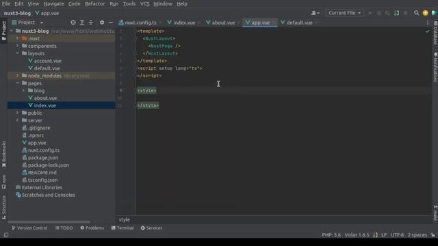The height and width of the screenshot is (246, 438).
Task: Click the style breadcrumb below the editor
Action: point(125,220)
